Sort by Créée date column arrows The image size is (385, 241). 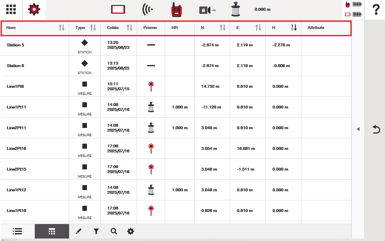click(x=130, y=28)
